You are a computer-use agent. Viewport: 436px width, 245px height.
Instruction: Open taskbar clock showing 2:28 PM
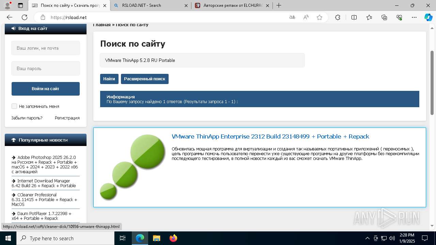click(407, 238)
